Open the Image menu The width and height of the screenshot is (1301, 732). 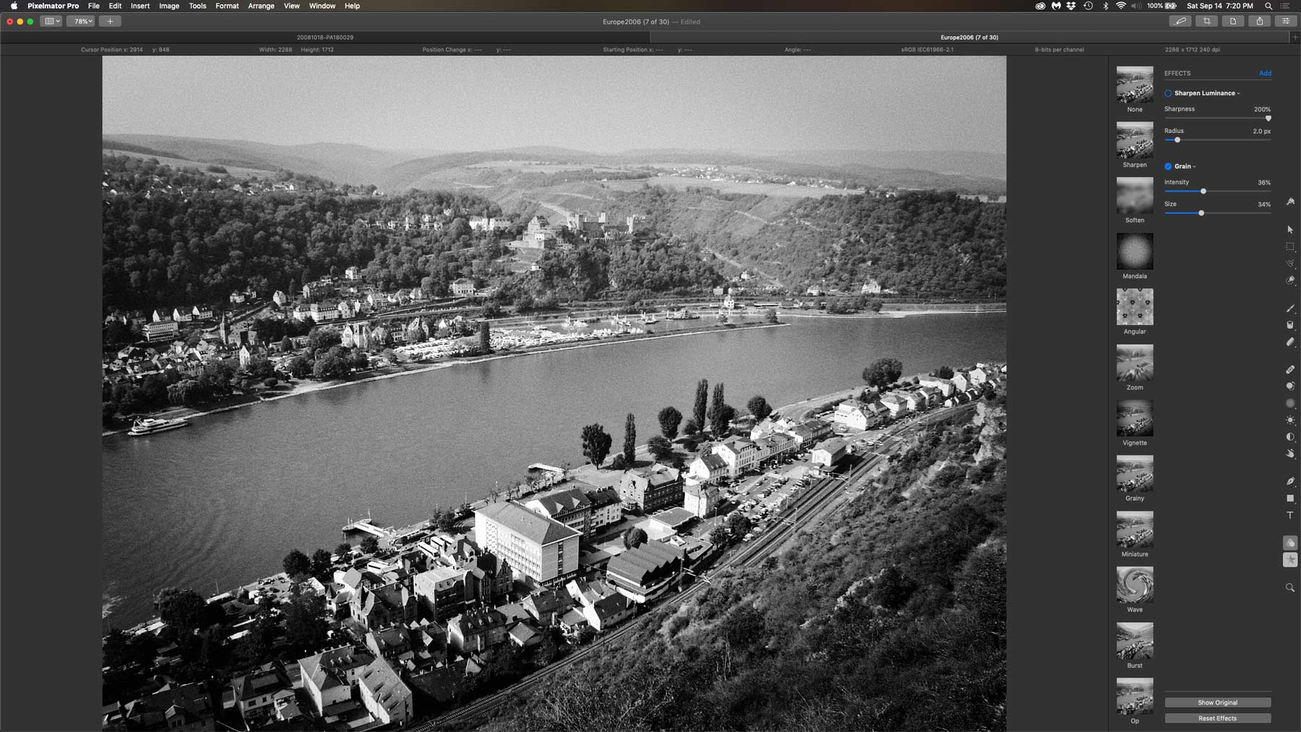(x=169, y=6)
